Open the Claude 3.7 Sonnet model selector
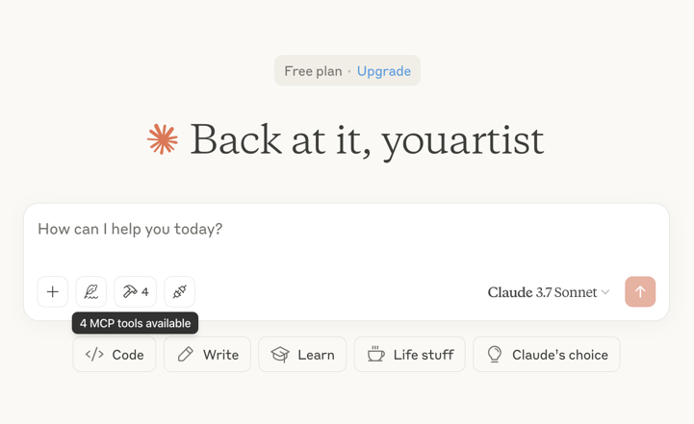 point(549,292)
